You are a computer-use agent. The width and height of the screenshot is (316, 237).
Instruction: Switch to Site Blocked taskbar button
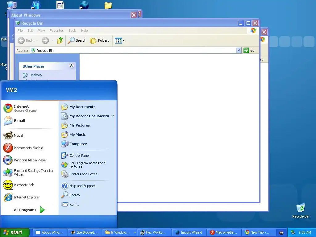coord(84,232)
